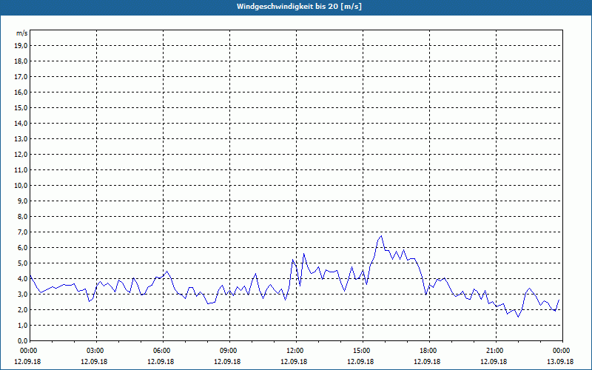Select the '06:00' x-axis time label
The width and height of the screenshot is (592, 370).
161,351
